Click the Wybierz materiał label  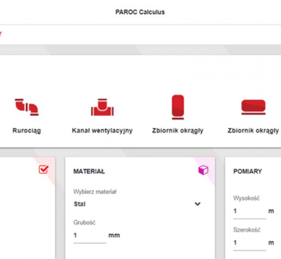pos(95,192)
